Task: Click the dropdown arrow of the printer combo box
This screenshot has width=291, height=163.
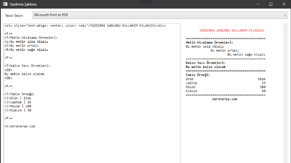Action: 285,15
